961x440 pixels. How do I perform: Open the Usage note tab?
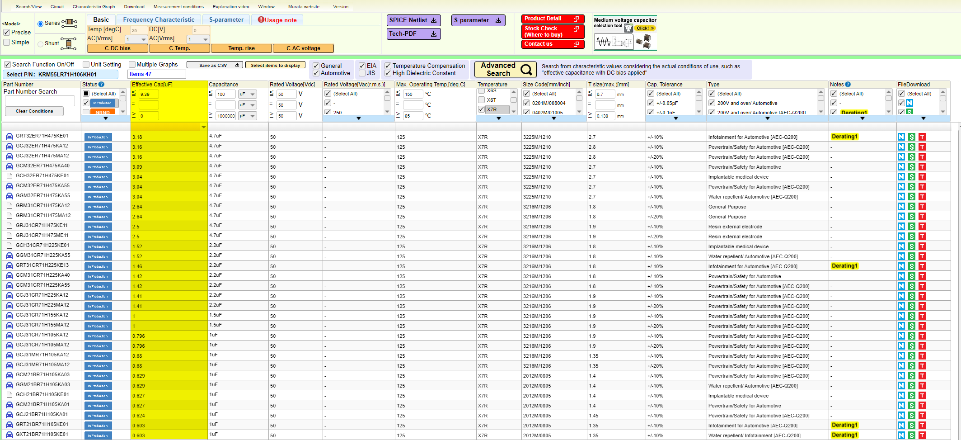(277, 20)
